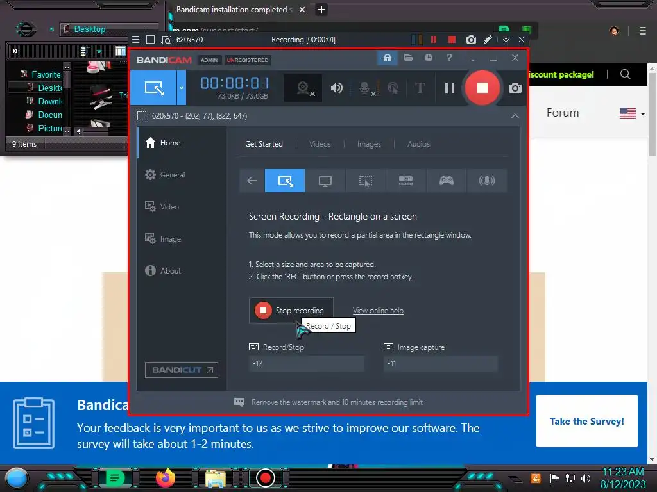
Task: Select the game controller recording mode
Action: coord(447,181)
